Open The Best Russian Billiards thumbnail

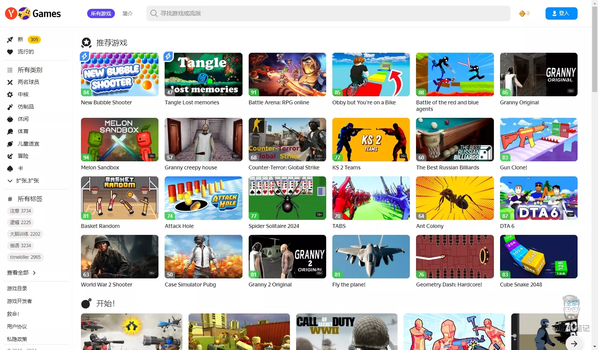455,139
